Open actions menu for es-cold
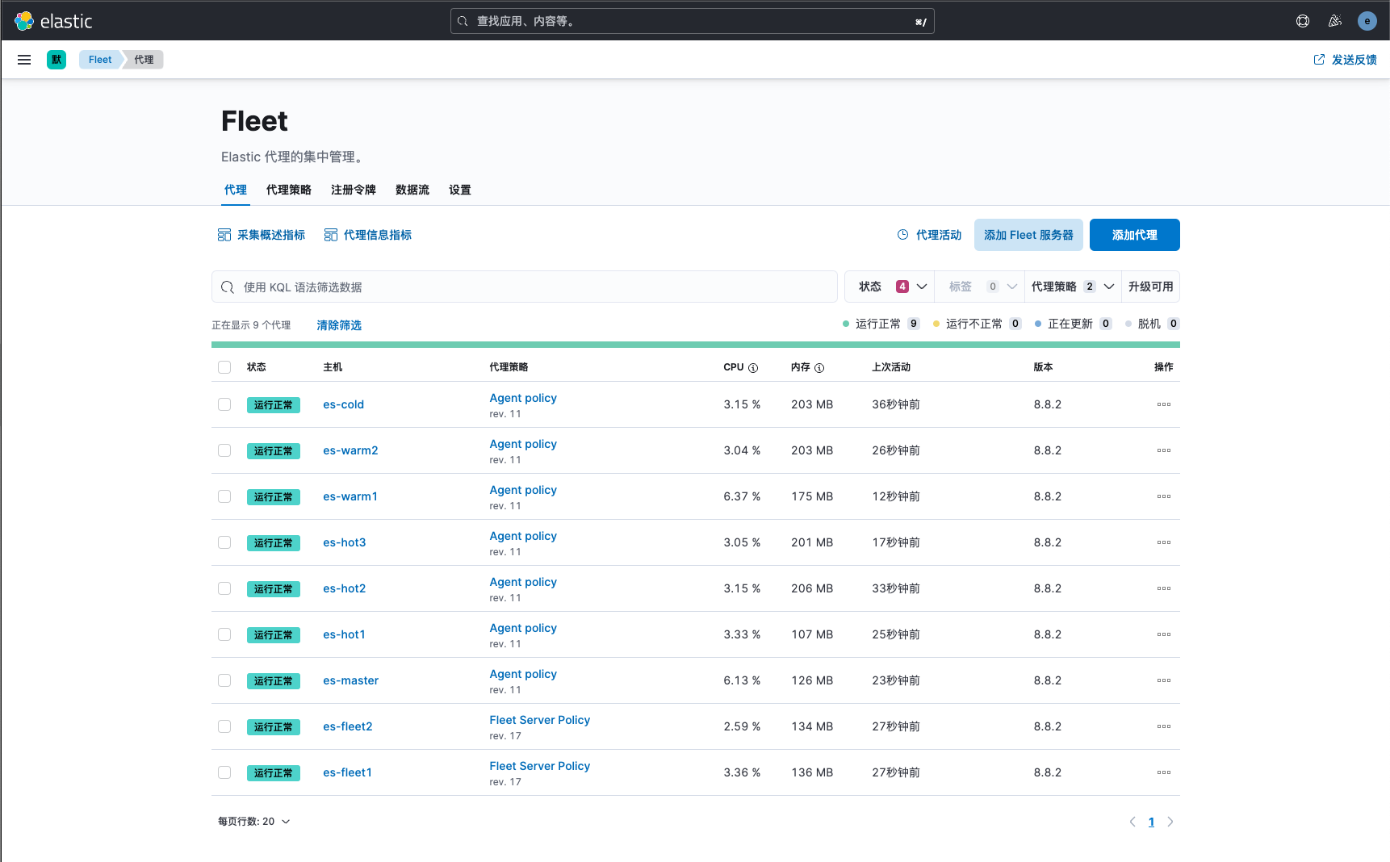This screenshot has width=1390, height=862. pyautogui.click(x=1164, y=404)
